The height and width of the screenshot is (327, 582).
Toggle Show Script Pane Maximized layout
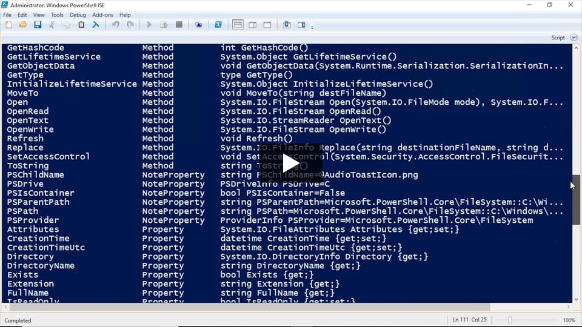[267, 25]
